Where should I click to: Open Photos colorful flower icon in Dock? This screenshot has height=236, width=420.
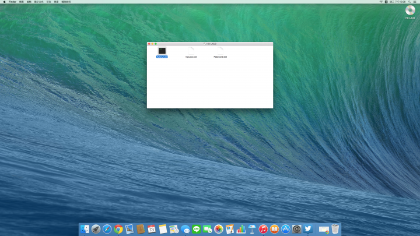(219, 229)
